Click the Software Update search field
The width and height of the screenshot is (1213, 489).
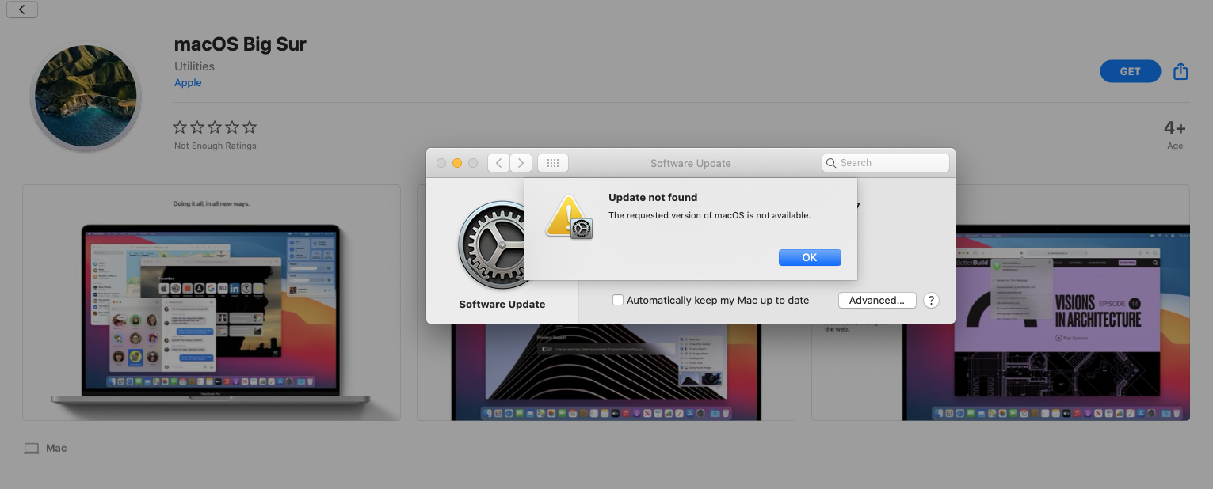coord(886,163)
